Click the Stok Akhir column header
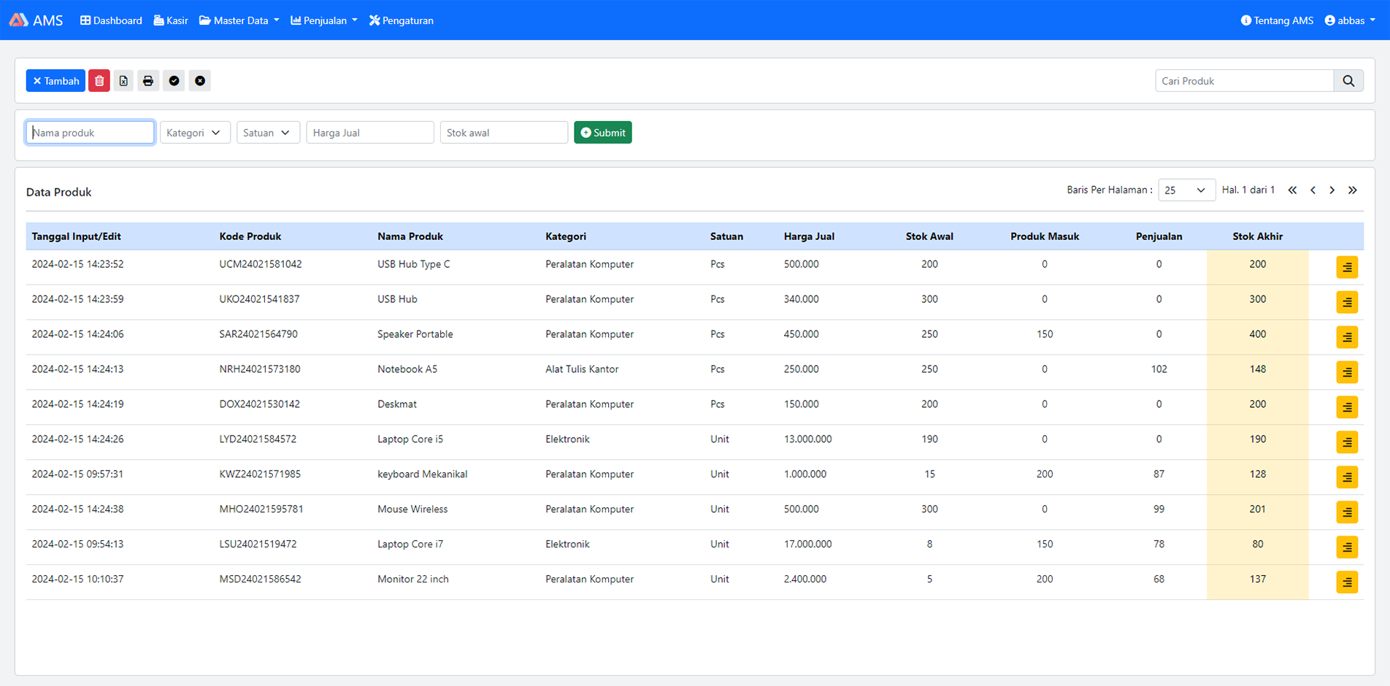This screenshot has width=1390, height=686. 1258,236
